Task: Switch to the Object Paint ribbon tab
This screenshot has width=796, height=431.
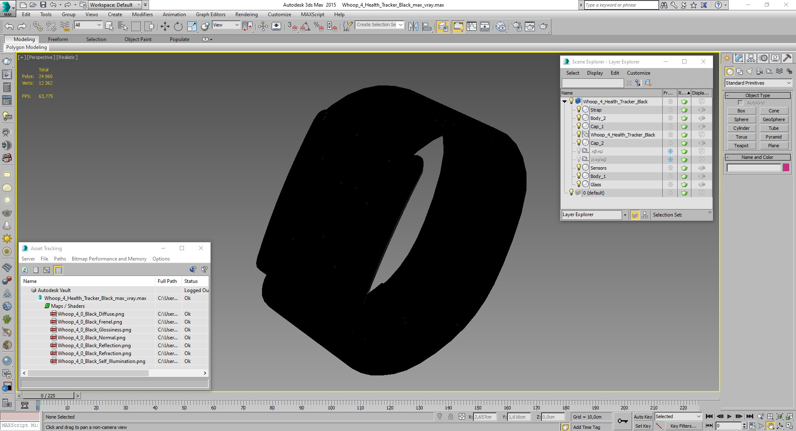Action: coord(138,39)
